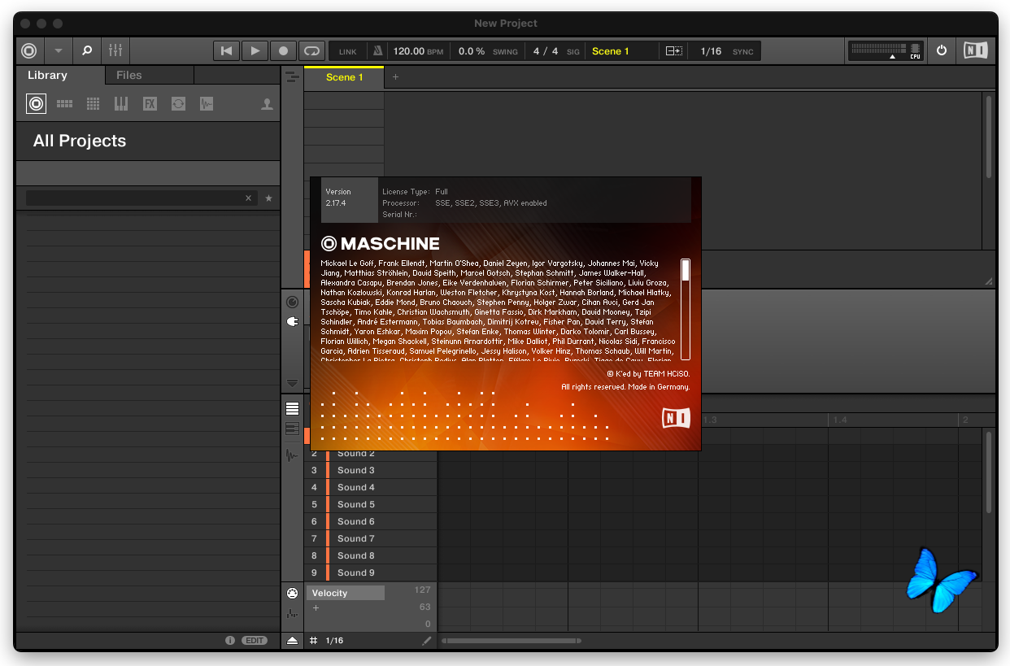The width and height of the screenshot is (1010, 666).
Task: Toggle the audio engine power button
Action: [942, 50]
